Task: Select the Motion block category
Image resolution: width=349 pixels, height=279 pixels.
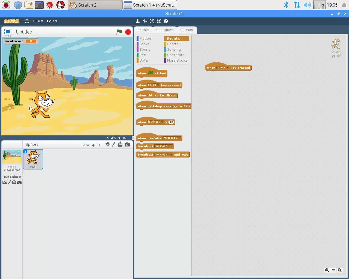Action: [145, 39]
